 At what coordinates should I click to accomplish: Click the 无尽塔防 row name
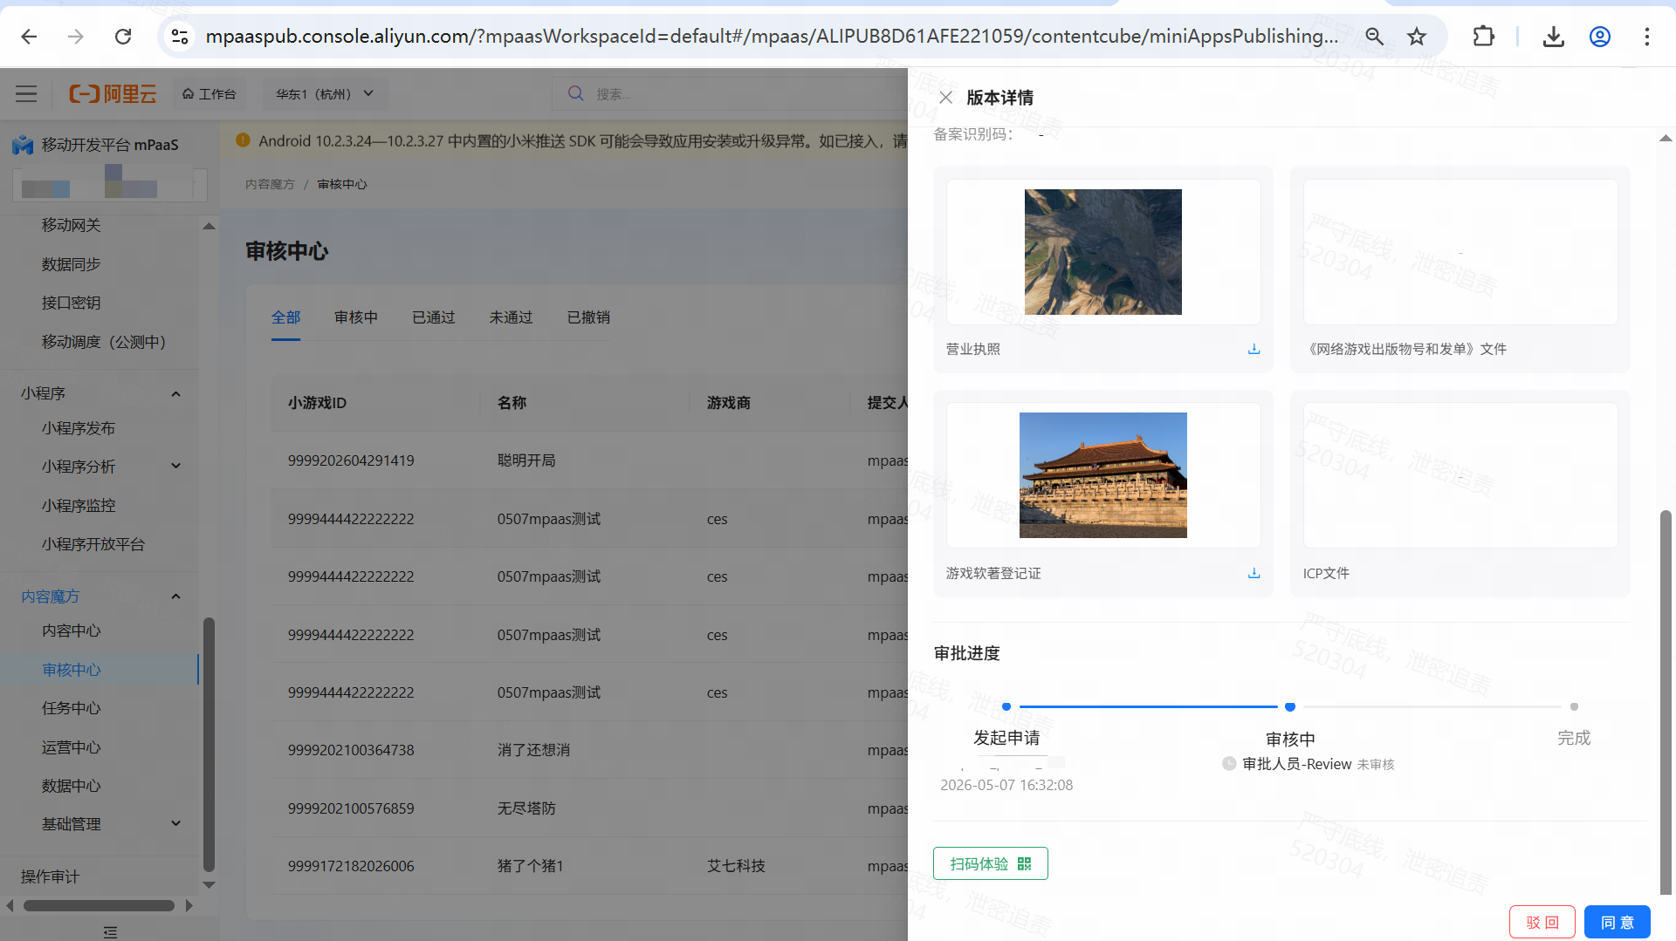tap(526, 808)
